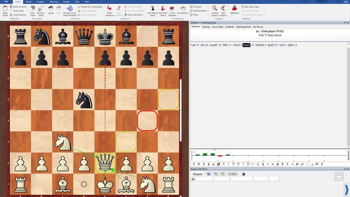Open the Database window

234,10
